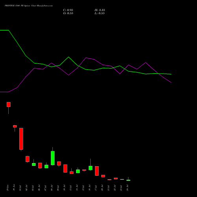Click the '20 Jul' date label
The width and height of the screenshot is (197, 197).
(x=102, y=188)
